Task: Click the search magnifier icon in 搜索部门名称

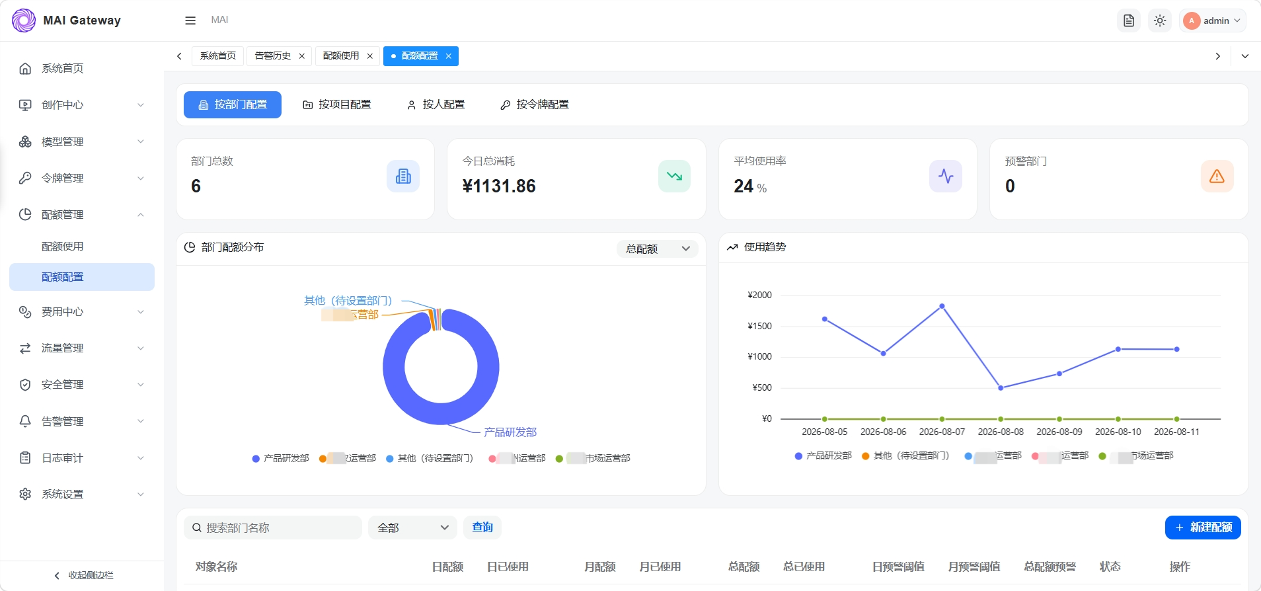Action: [197, 528]
